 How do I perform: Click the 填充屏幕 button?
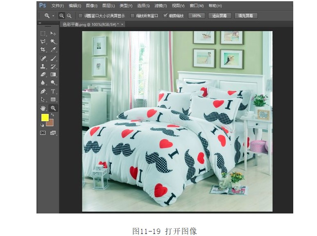pyautogui.click(x=246, y=16)
